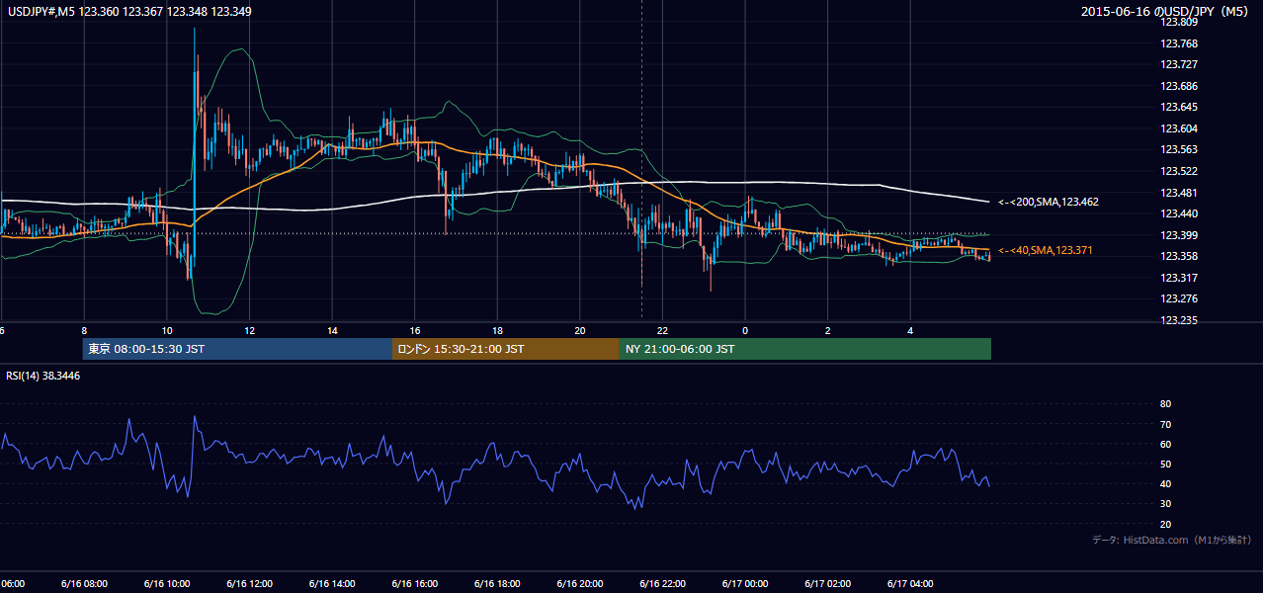The width and height of the screenshot is (1263, 593).
Task: Click hour tick 16 under price chart
Action: [415, 330]
